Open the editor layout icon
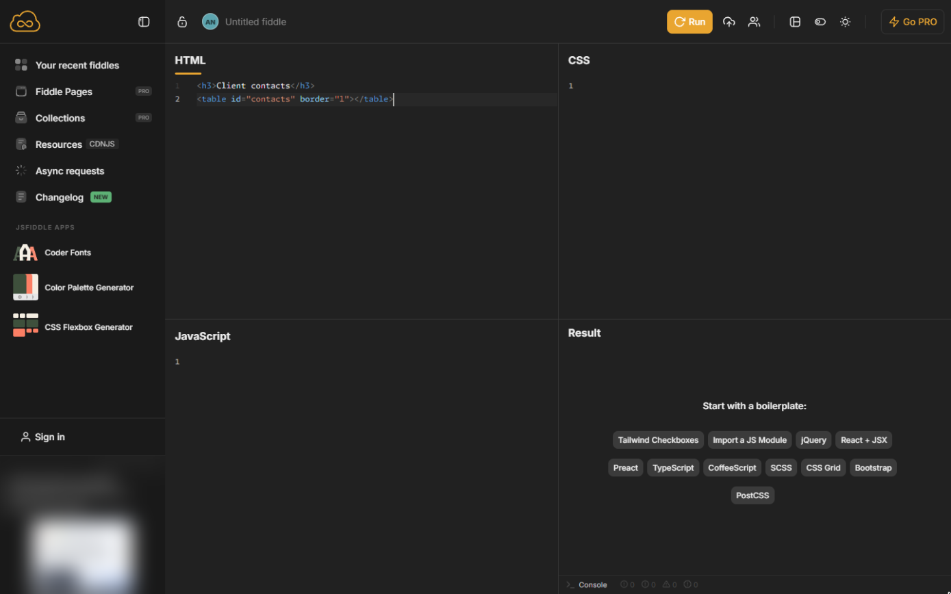 pos(795,22)
